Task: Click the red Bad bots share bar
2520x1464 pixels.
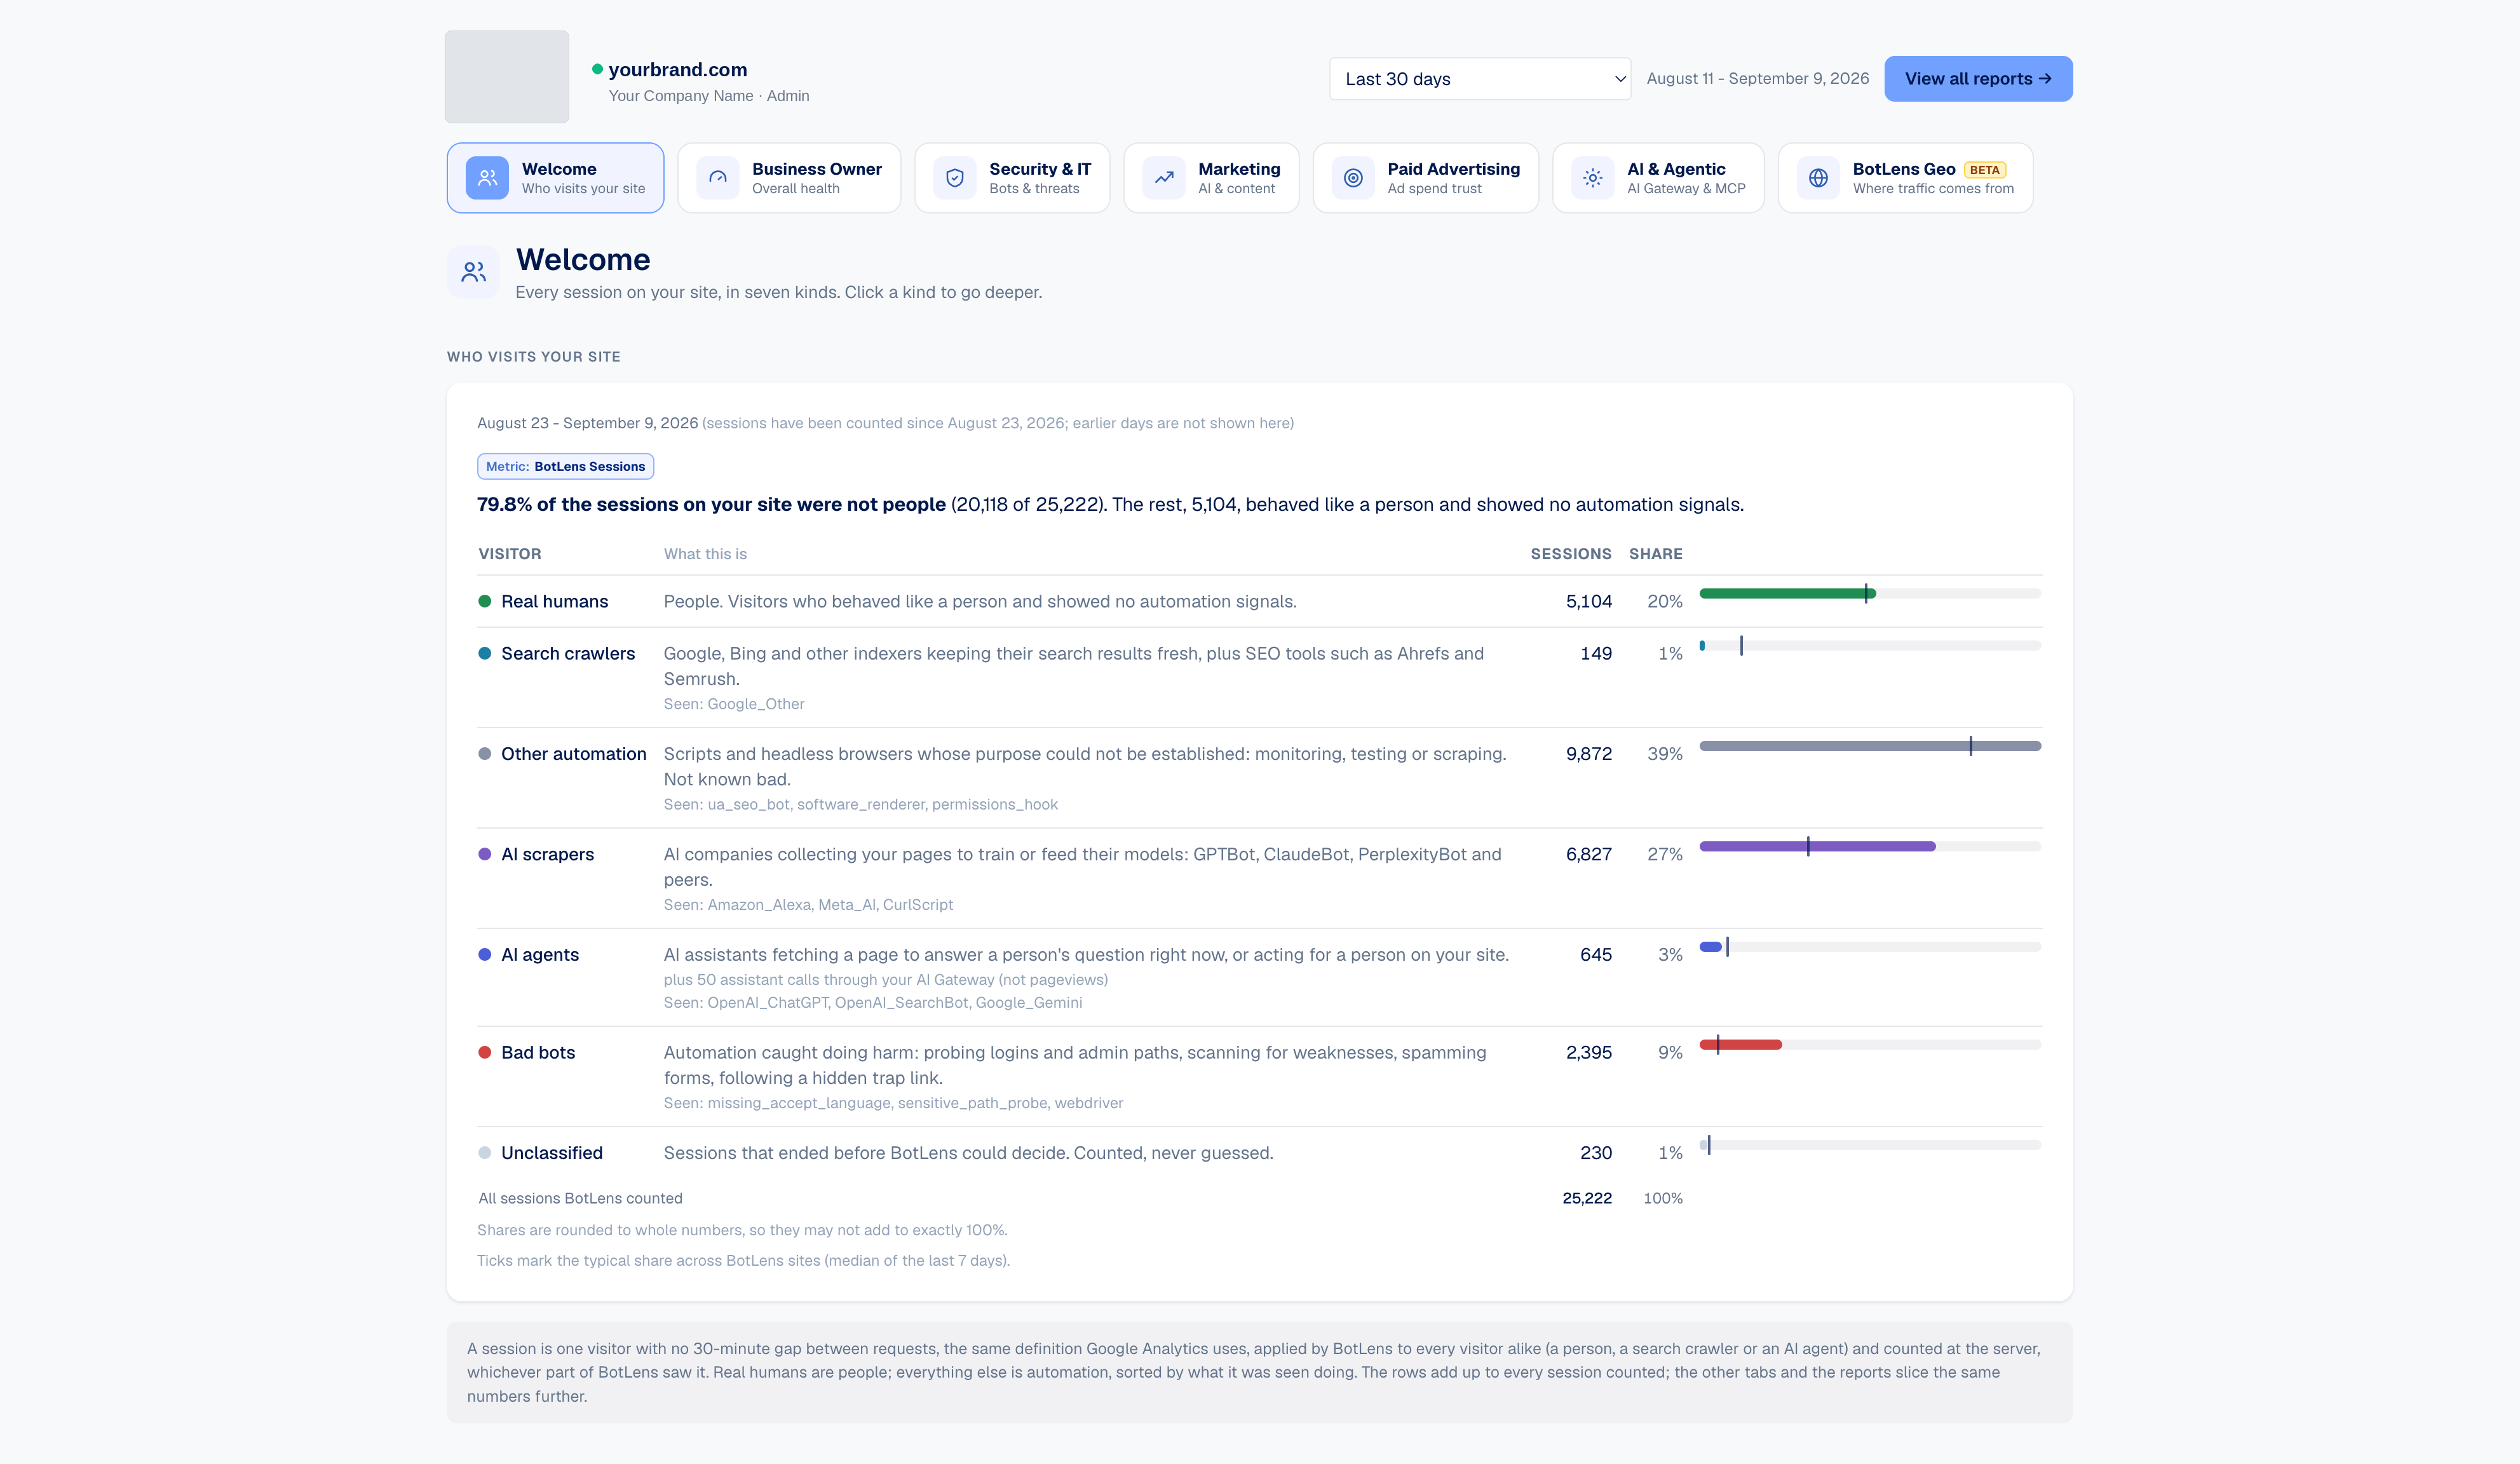Action: (1740, 1045)
